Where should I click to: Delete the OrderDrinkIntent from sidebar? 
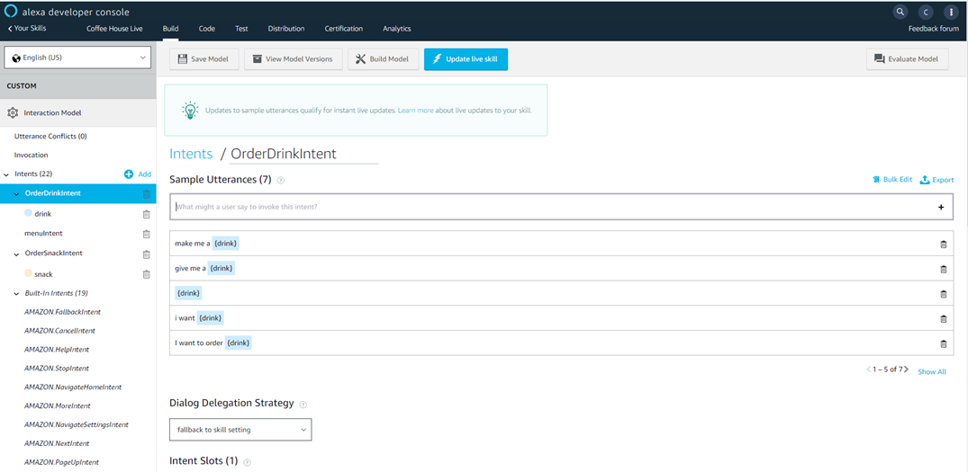[x=146, y=193]
